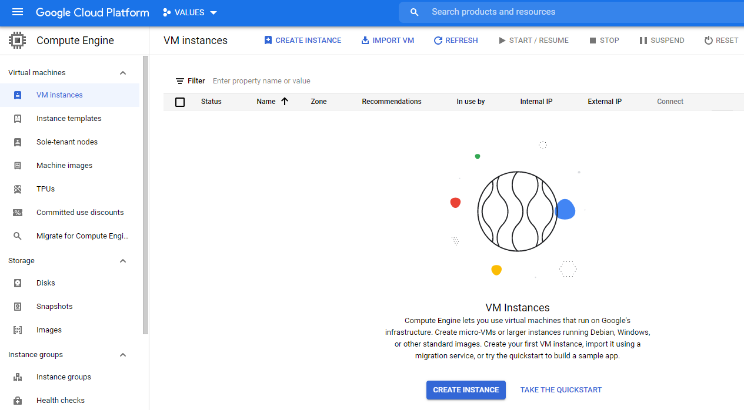Click the Disks sidebar icon
This screenshot has height=410, width=744.
click(18, 283)
